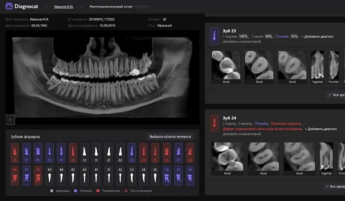The width and height of the screenshot is (345, 201).
Task: Click the red warning icon on Зуб 24 card
Action: tap(214, 123)
